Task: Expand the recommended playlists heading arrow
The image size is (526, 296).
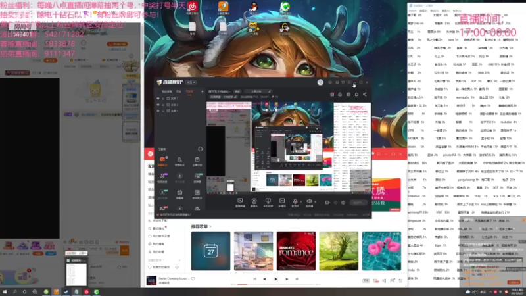Action: tap(210, 226)
